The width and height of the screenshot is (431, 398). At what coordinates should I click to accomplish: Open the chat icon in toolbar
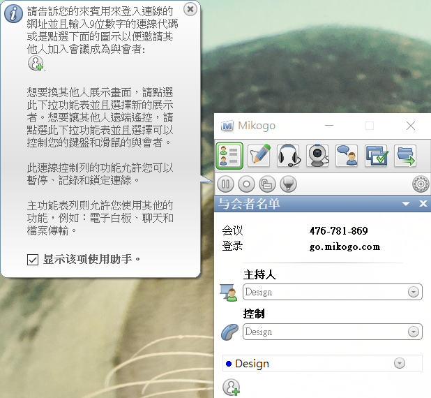347,156
